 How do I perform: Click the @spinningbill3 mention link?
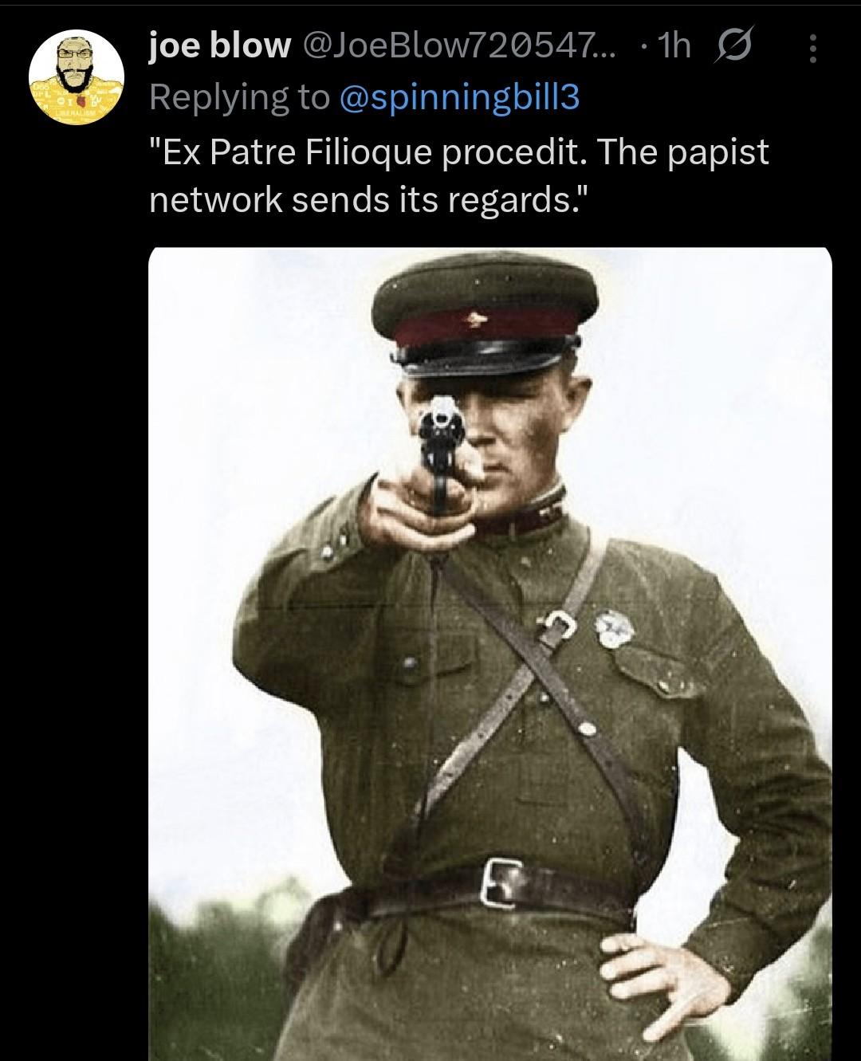[x=459, y=97]
